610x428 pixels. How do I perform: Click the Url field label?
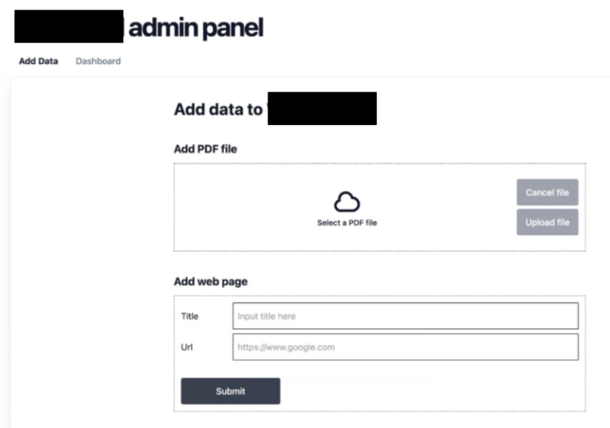(186, 347)
